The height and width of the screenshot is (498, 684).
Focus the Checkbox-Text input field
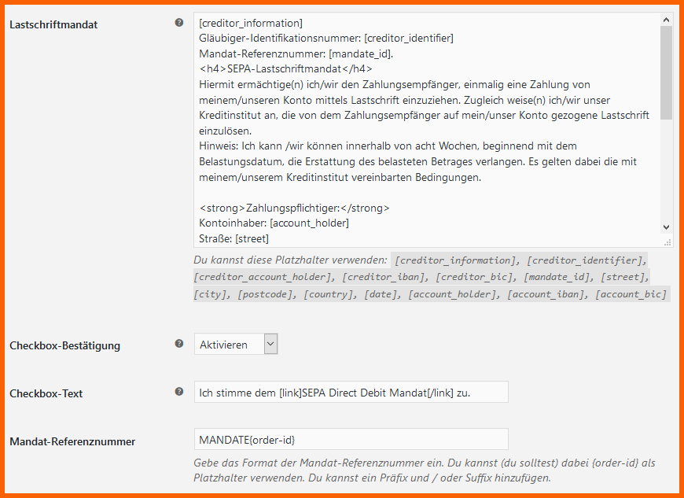[x=351, y=393]
